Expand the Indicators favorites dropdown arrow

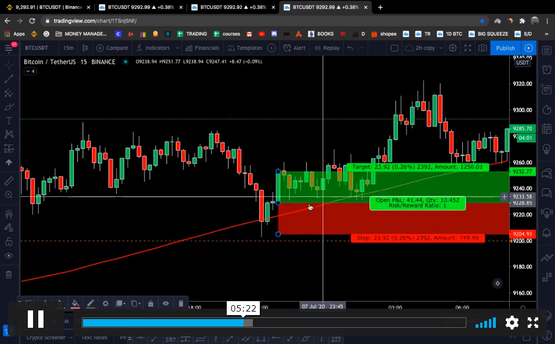pyautogui.click(x=177, y=47)
